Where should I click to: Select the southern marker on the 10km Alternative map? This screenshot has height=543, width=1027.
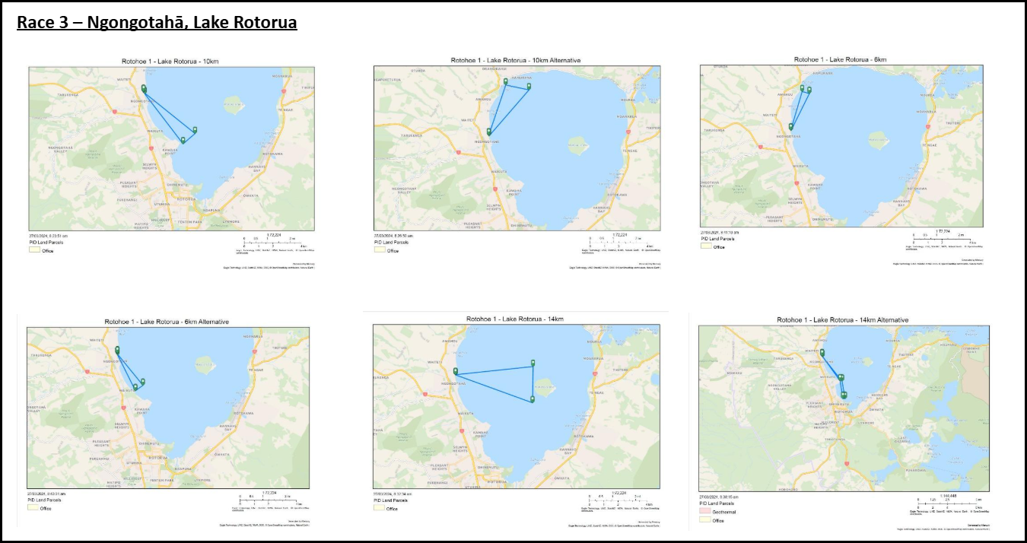(x=489, y=132)
